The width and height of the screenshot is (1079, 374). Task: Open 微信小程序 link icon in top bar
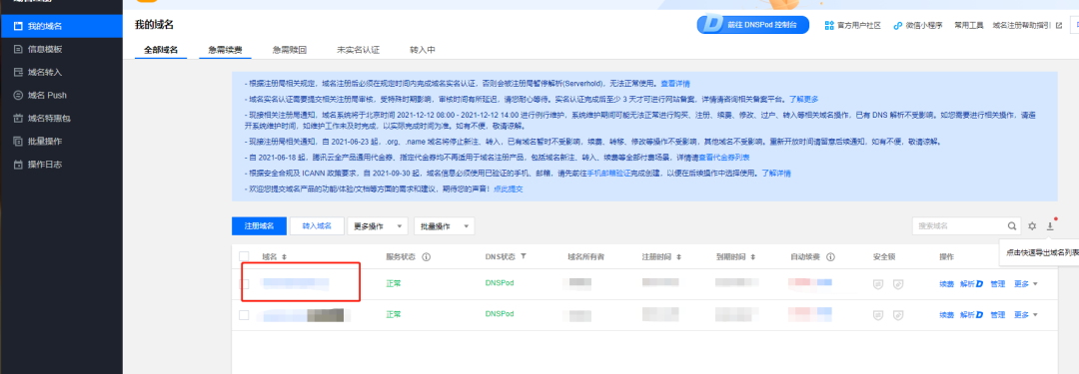coord(897,26)
